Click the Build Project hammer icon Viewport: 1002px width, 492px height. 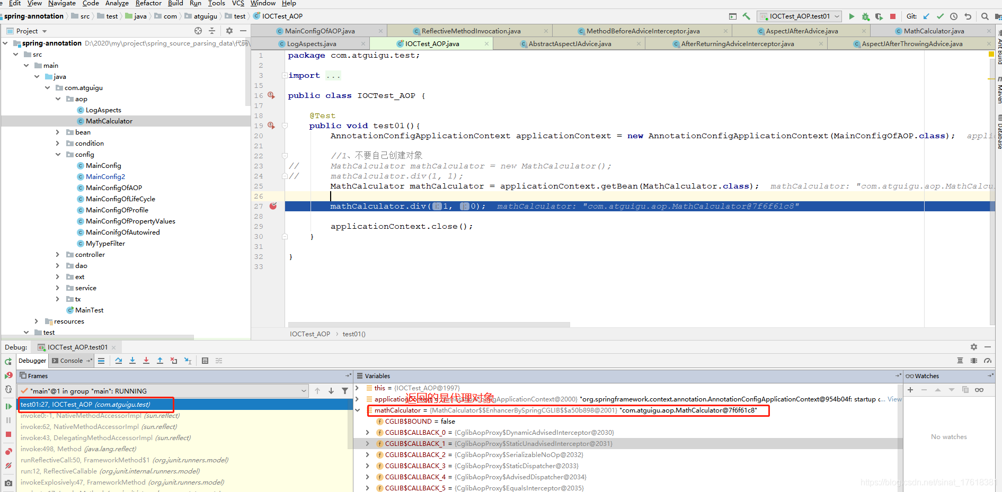[746, 16]
